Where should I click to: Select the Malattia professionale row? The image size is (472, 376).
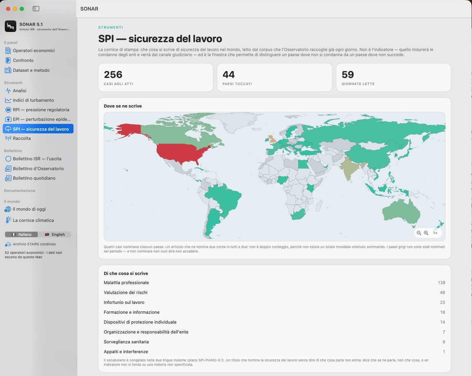(x=274, y=283)
